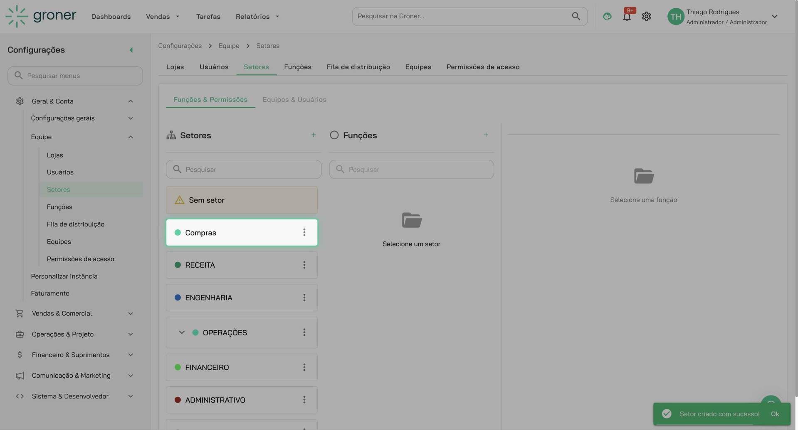Collapse the OPERAÇÕES setor children
798x430 pixels.
click(181, 332)
